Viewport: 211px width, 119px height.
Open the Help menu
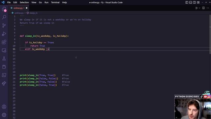coord(65,2)
